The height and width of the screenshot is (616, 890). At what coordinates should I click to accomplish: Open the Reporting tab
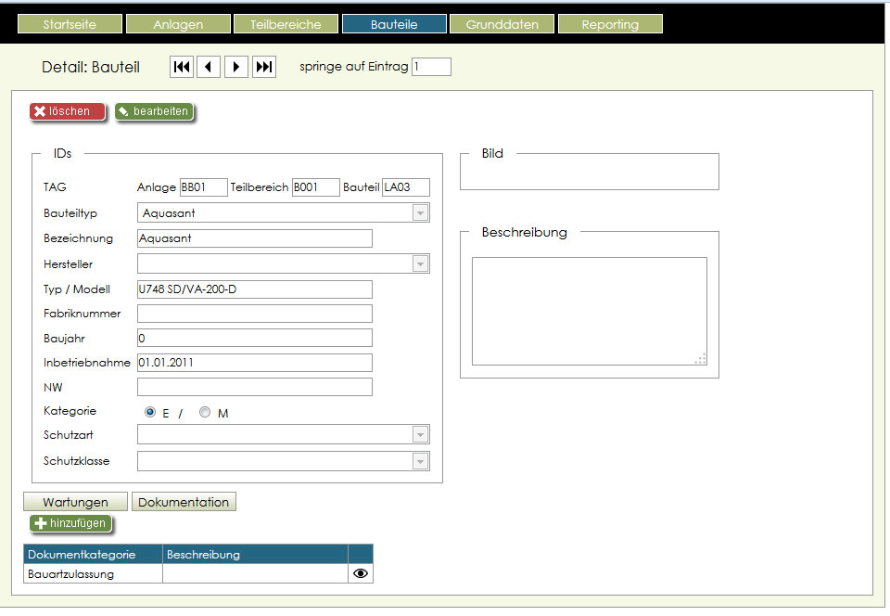[610, 24]
